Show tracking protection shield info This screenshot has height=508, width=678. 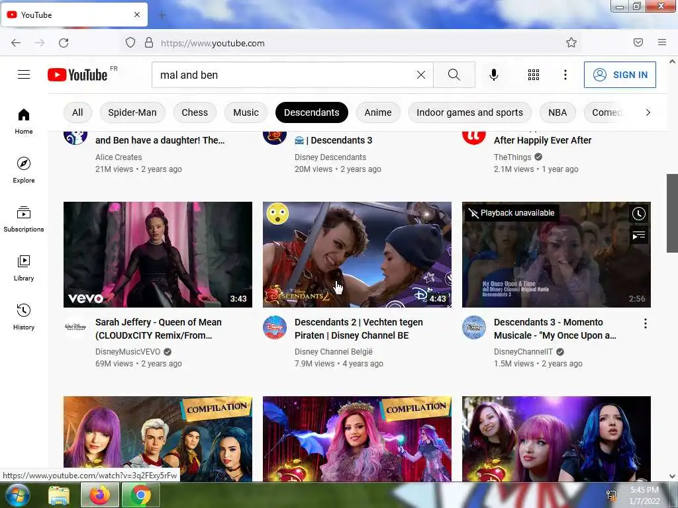point(130,42)
